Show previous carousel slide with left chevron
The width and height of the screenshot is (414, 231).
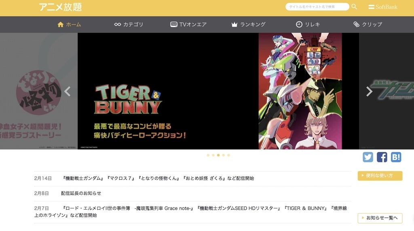[68, 92]
